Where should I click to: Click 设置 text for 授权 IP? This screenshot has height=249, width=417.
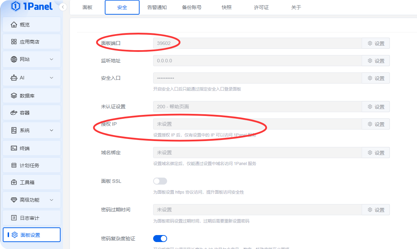pos(379,124)
